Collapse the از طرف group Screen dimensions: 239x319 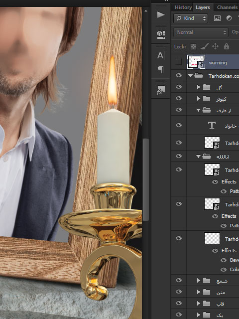198,110
